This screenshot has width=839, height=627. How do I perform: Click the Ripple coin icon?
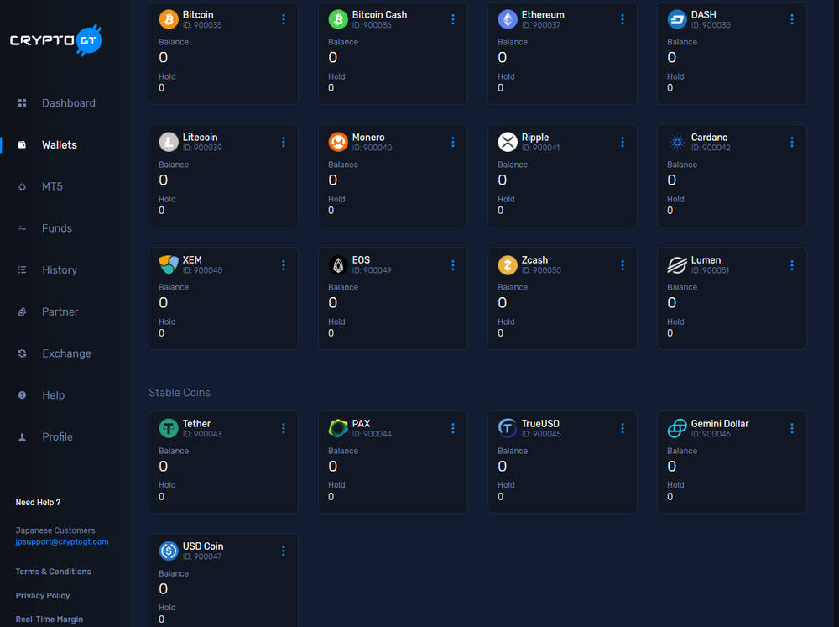pyautogui.click(x=508, y=142)
